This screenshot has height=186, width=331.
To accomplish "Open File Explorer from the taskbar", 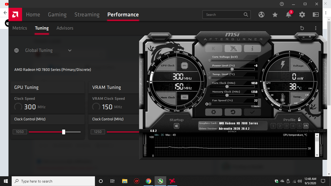I will [125, 181].
